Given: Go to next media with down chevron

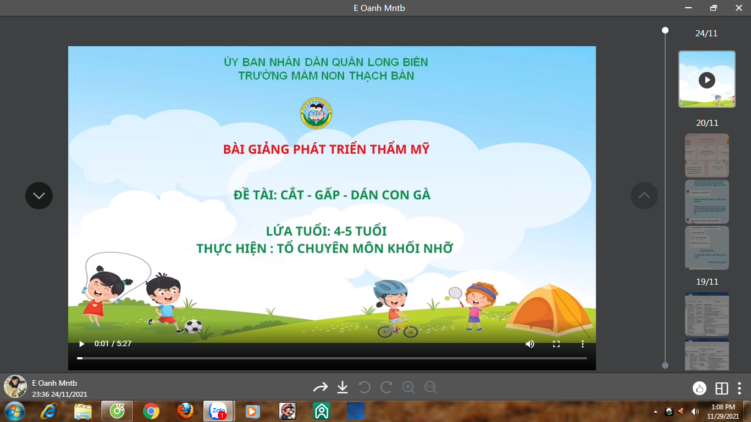Looking at the screenshot, I should coord(39,196).
